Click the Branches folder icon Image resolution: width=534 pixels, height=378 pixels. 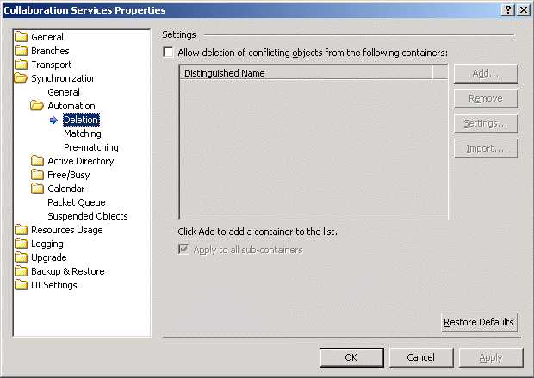(x=21, y=51)
